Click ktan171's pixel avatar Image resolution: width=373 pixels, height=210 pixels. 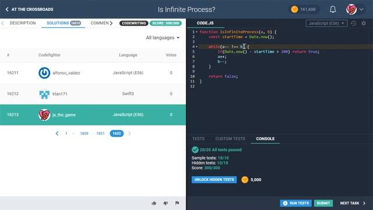tap(44, 94)
